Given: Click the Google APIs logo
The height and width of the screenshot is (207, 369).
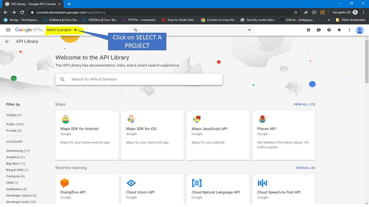Looking at the screenshot, I should pos(29,30).
